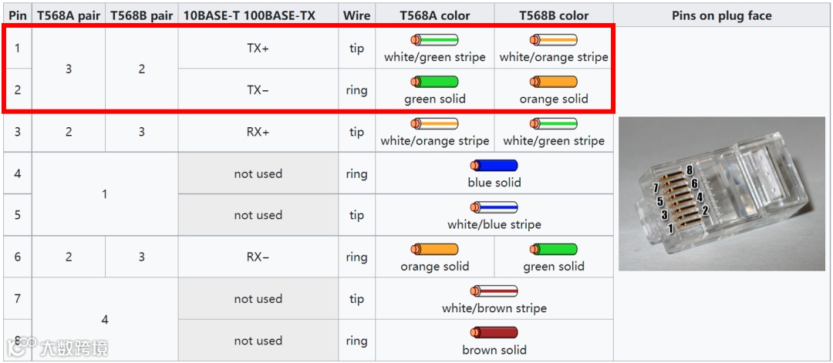Click the blue solid wire icon
Image resolution: width=833 pixels, height=363 pixels.
[494, 166]
